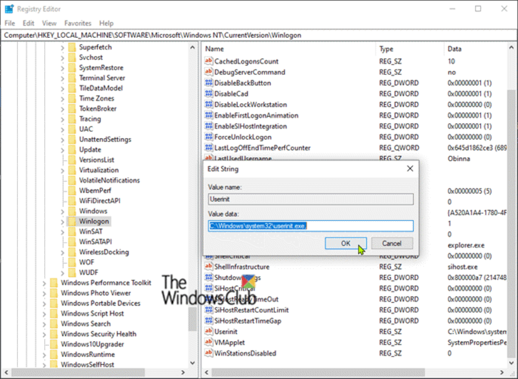Screen dimensions: 518x379
Task: Click the LastLogOffEndTimePerfCounter QWORD icon
Action: 209,147
